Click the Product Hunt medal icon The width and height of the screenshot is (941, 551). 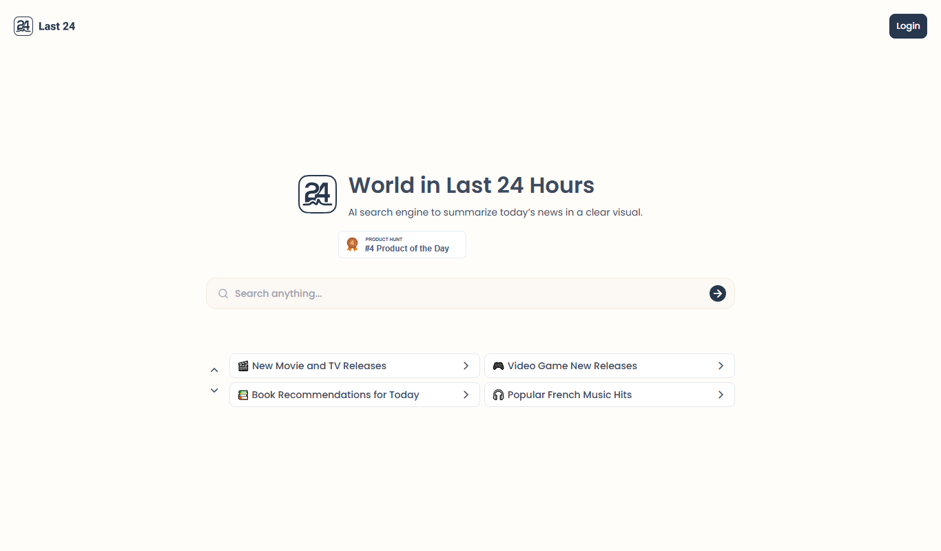pos(352,245)
